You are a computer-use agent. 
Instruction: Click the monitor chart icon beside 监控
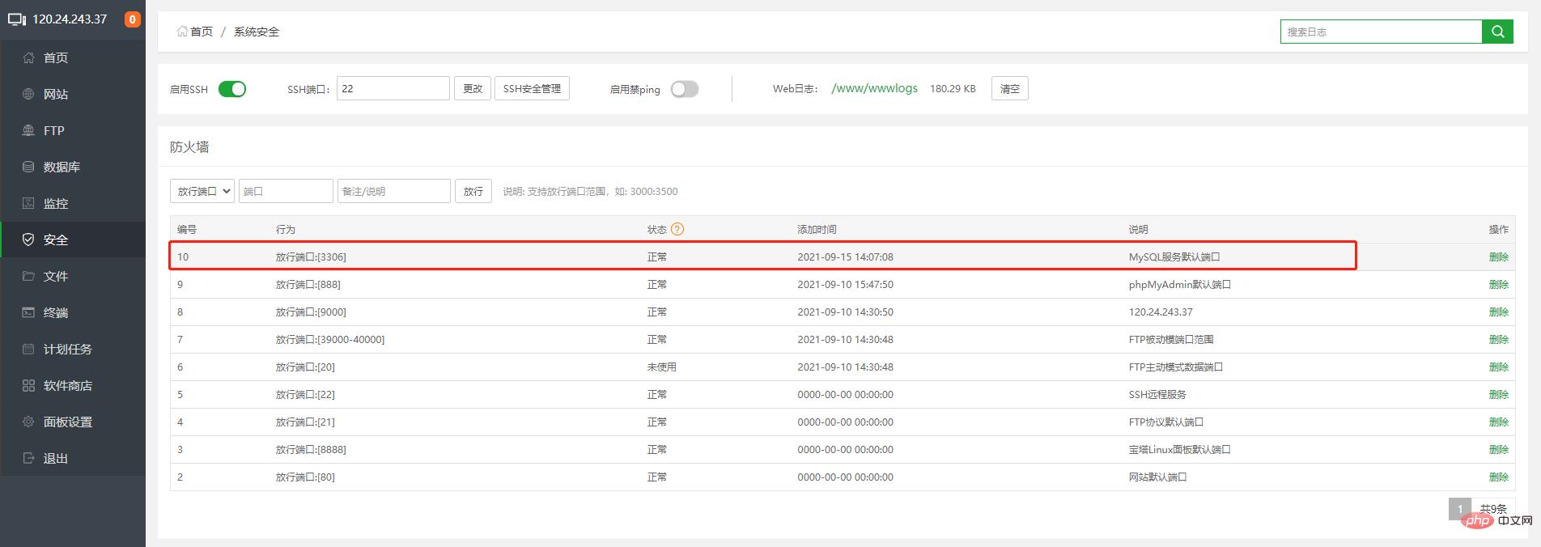point(28,203)
